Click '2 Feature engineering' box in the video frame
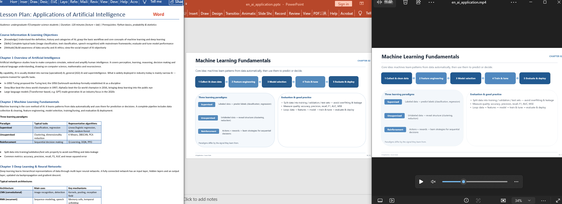The height and width of the screenshot is (204, 562). click(431, 78)
